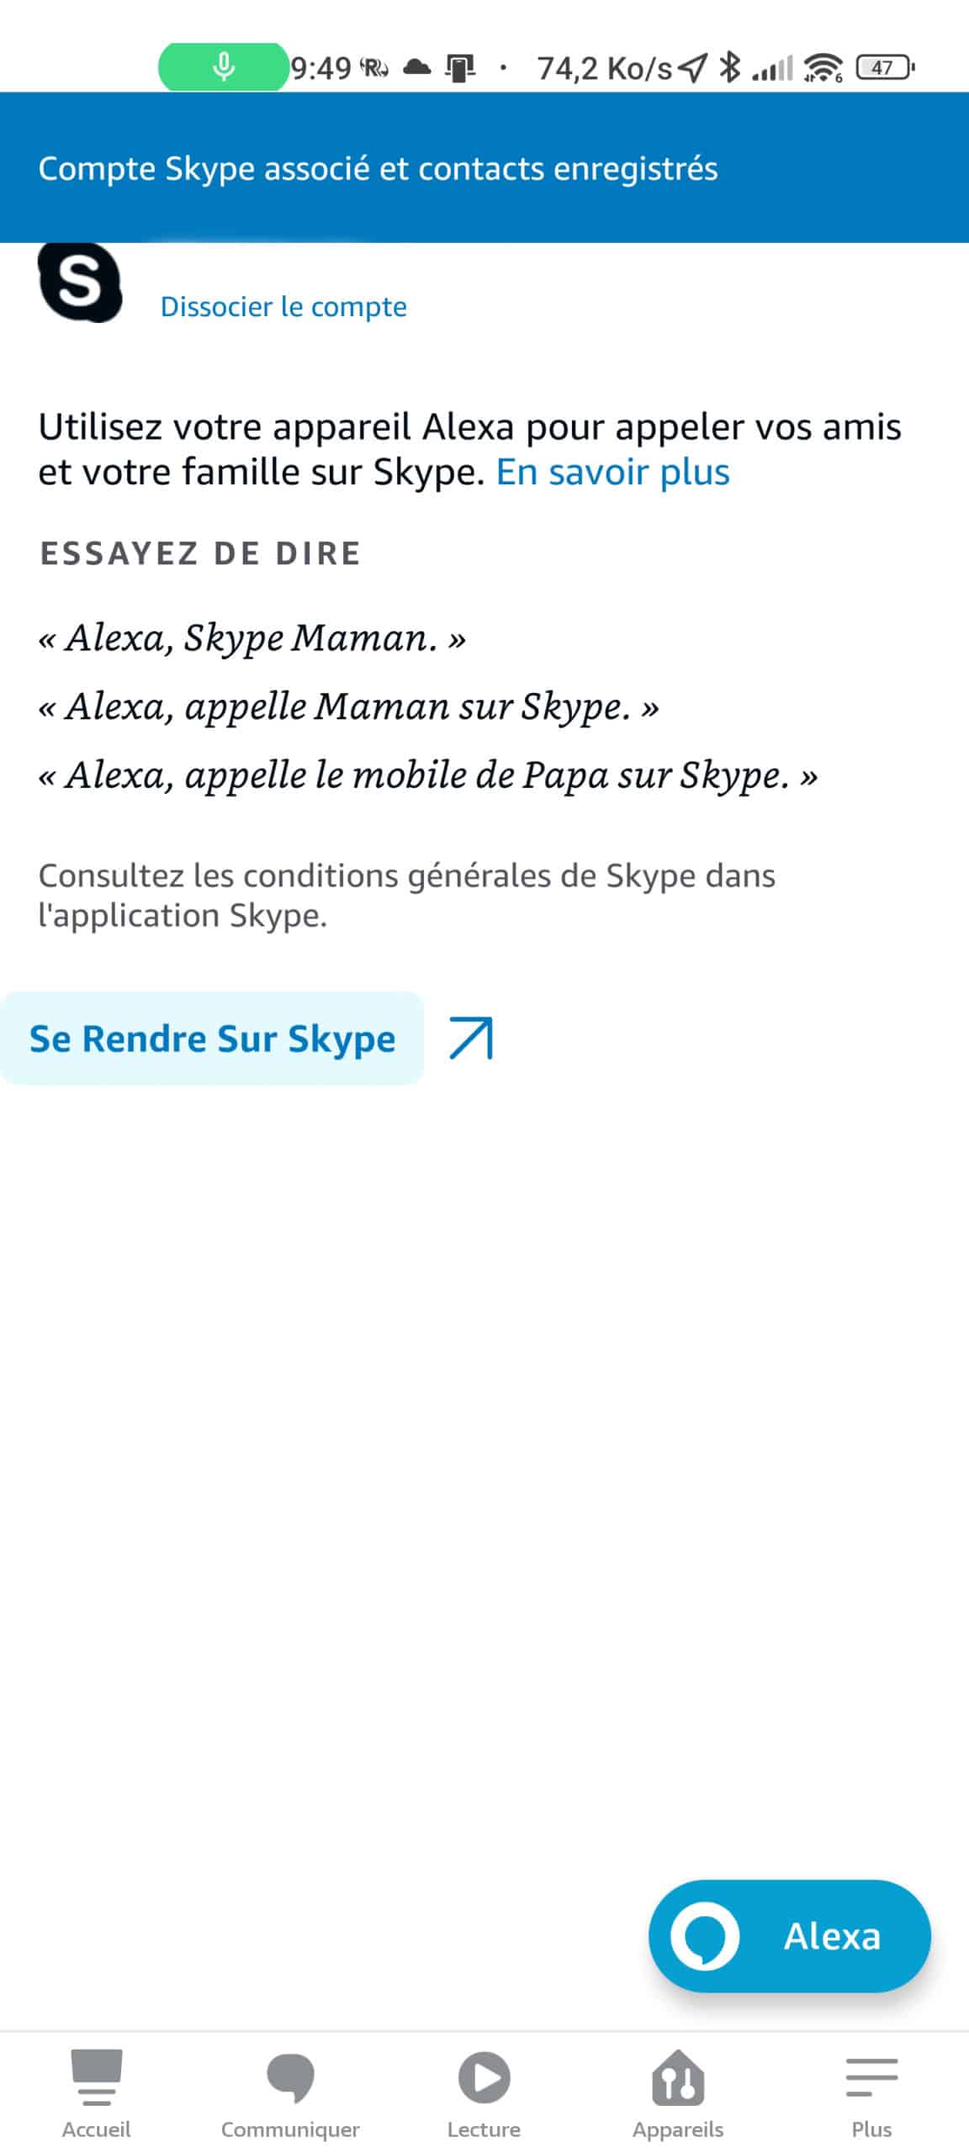Tap the location arrow status icon
The height and width of the screenshot is (2153, 969).
click(x=692, y=66)
